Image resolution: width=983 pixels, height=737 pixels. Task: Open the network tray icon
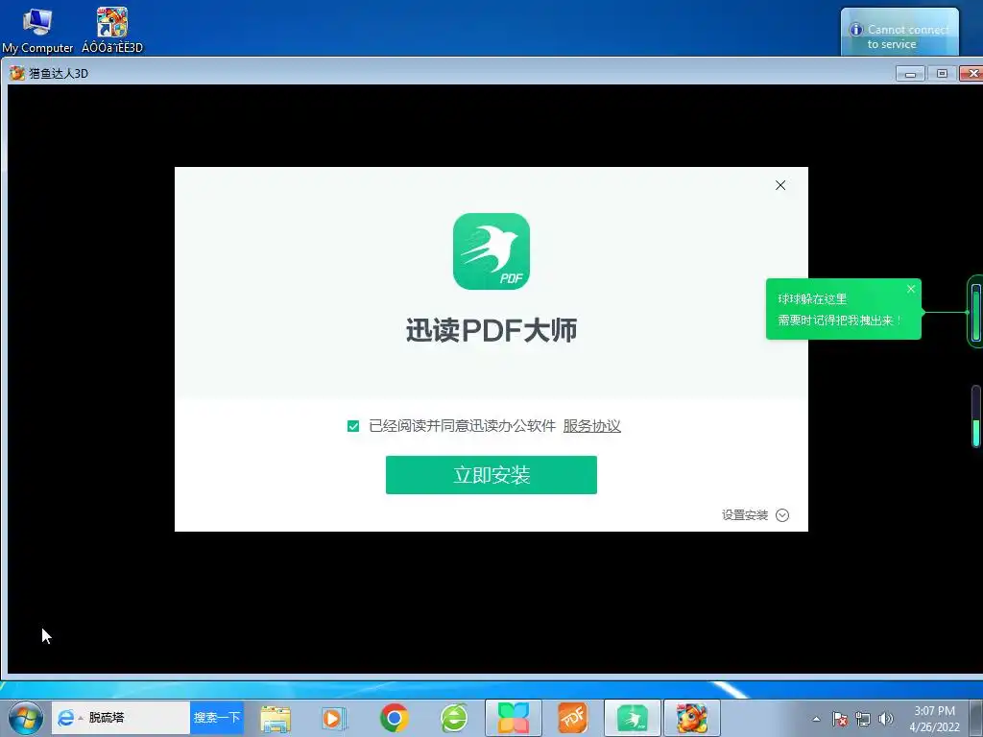863,719
